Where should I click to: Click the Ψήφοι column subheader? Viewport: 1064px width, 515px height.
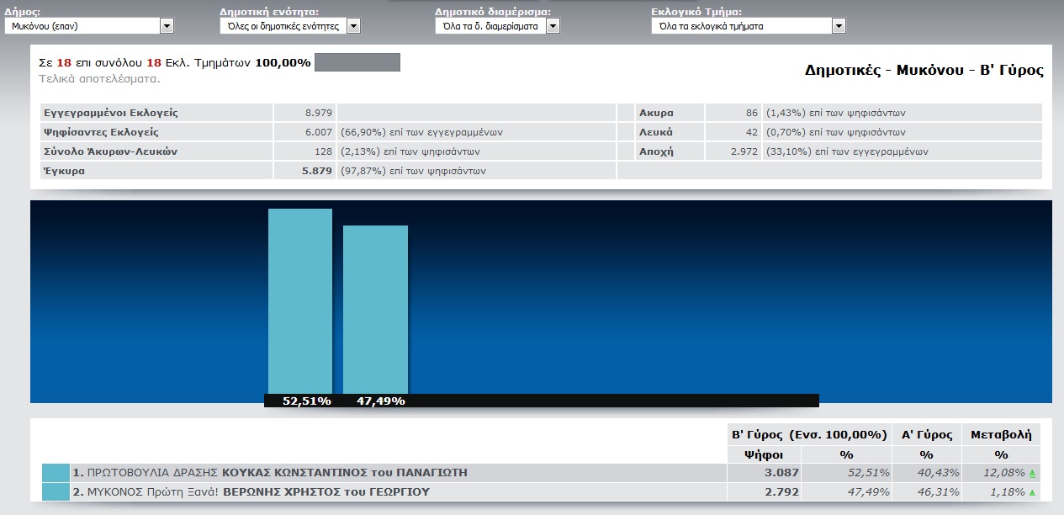764,454
